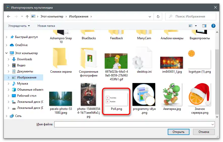Viewport: 223px width, 142px height.
Task: Open Рабочий стол in the sidebar
Action: pos(26,96)
